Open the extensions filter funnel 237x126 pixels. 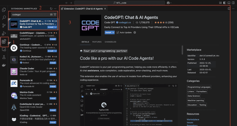point(55,15)
